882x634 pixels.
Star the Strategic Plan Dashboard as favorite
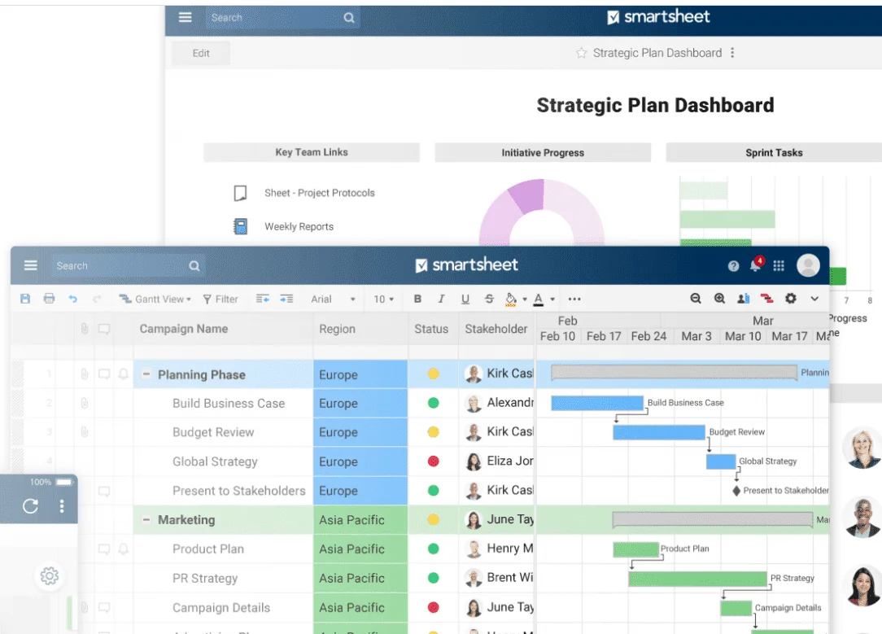[582, 53]
